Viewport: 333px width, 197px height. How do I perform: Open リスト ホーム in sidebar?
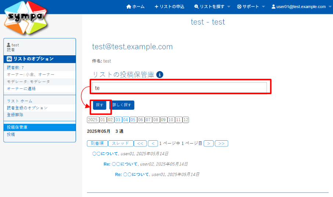19,101
